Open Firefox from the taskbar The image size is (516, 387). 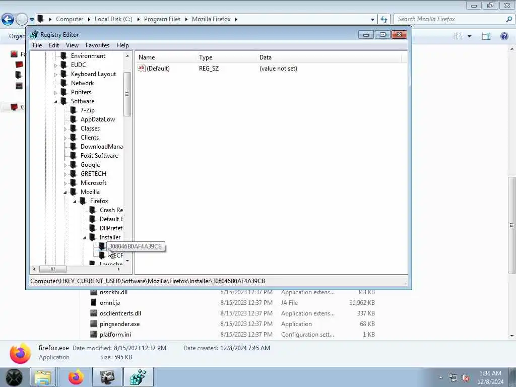point(76,377)
